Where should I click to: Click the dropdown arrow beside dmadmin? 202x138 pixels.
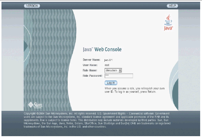click(120, 70)
